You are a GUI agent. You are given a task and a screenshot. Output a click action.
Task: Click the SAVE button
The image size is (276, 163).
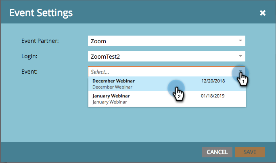point(250,152)
